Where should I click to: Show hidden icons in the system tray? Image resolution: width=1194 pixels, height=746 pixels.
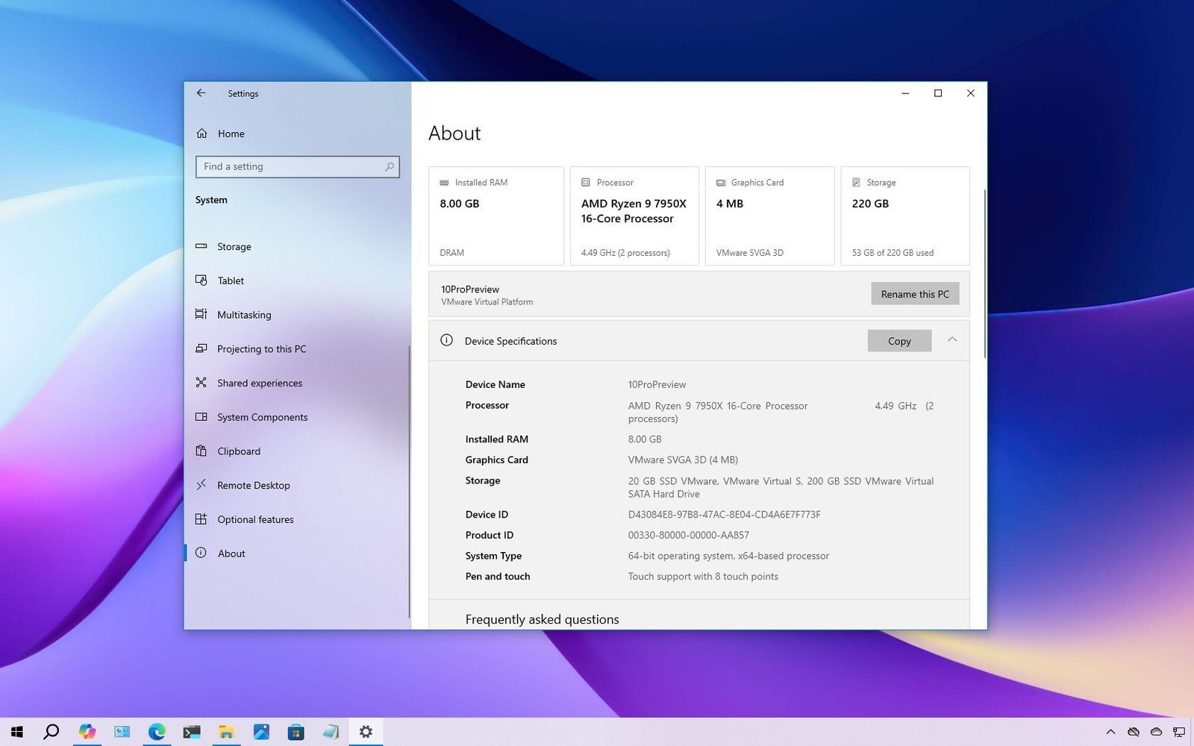pyautogui.click(x=1110, y=731)
